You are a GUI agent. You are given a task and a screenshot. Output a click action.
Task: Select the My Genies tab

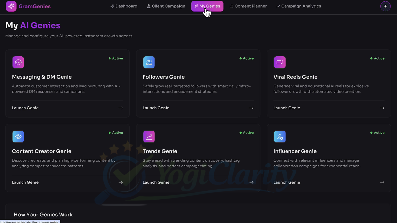click(207, 6)
